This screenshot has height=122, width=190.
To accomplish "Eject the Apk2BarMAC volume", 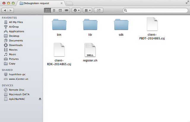I will click(40, 99).
